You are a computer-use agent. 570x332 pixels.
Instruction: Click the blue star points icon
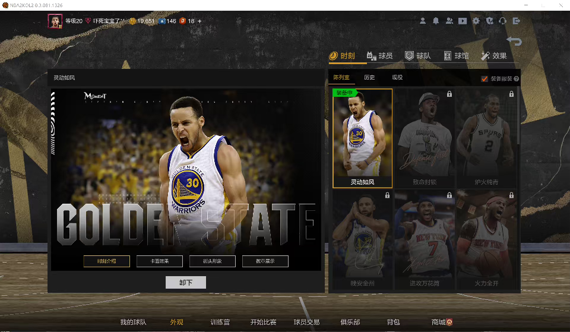161,21
